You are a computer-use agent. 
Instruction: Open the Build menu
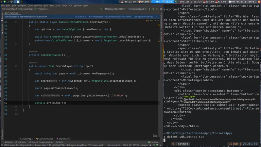(x=46, y=5)
